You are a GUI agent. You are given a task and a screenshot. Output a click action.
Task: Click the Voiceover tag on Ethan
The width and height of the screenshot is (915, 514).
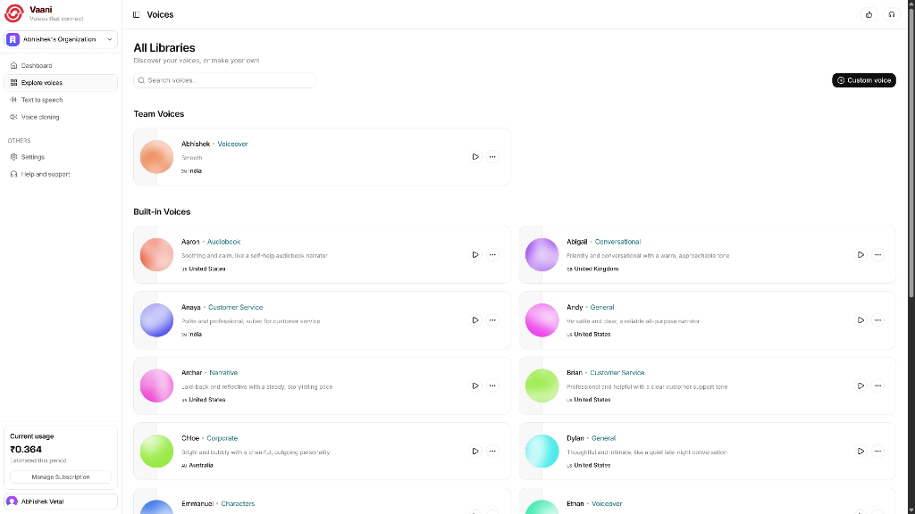[x=607, y=503]
